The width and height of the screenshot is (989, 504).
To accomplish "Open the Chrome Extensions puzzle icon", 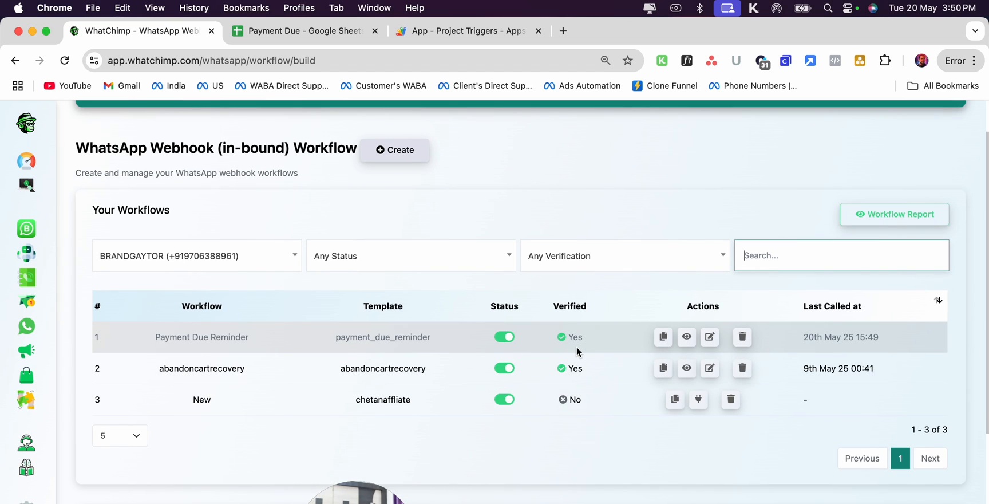I will click(x=885, y=61).
